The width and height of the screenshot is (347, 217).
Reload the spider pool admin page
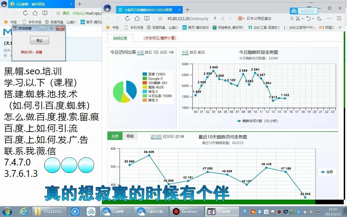127,18
